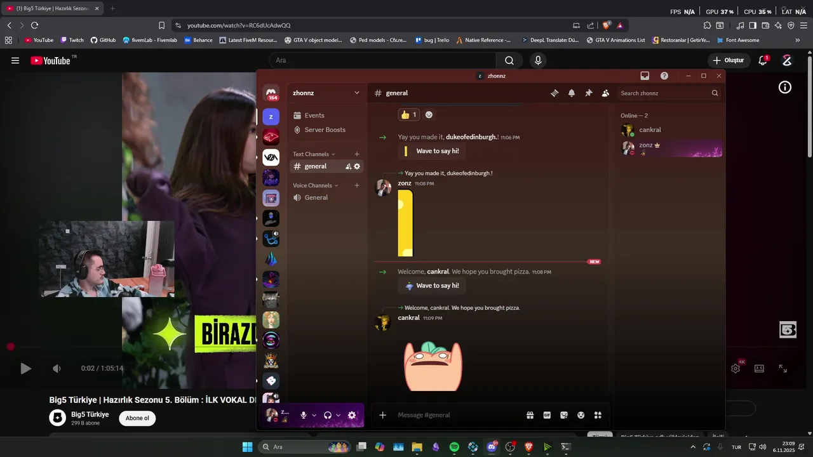Show hidden system tray icons chevron
The width and height of the screenshot is (813, 457).
click(x=693, y=447)
